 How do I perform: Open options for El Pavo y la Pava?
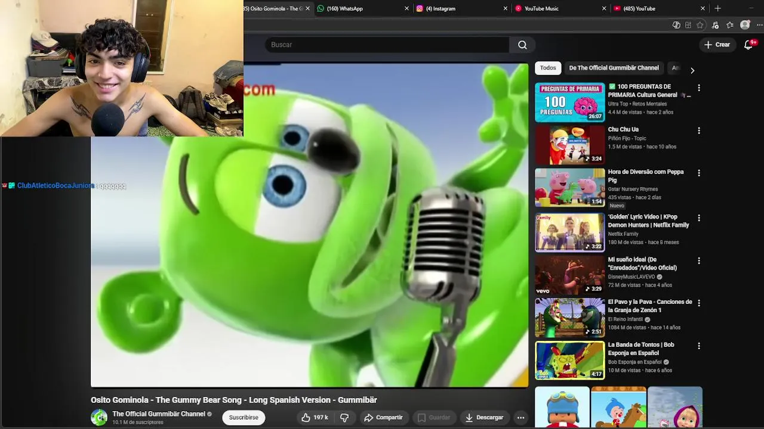pyautogui.click(x=698, y=303)
